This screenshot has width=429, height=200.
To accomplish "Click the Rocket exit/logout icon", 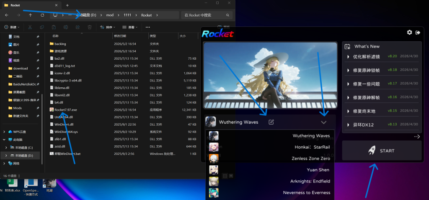I will coord(418,33).
